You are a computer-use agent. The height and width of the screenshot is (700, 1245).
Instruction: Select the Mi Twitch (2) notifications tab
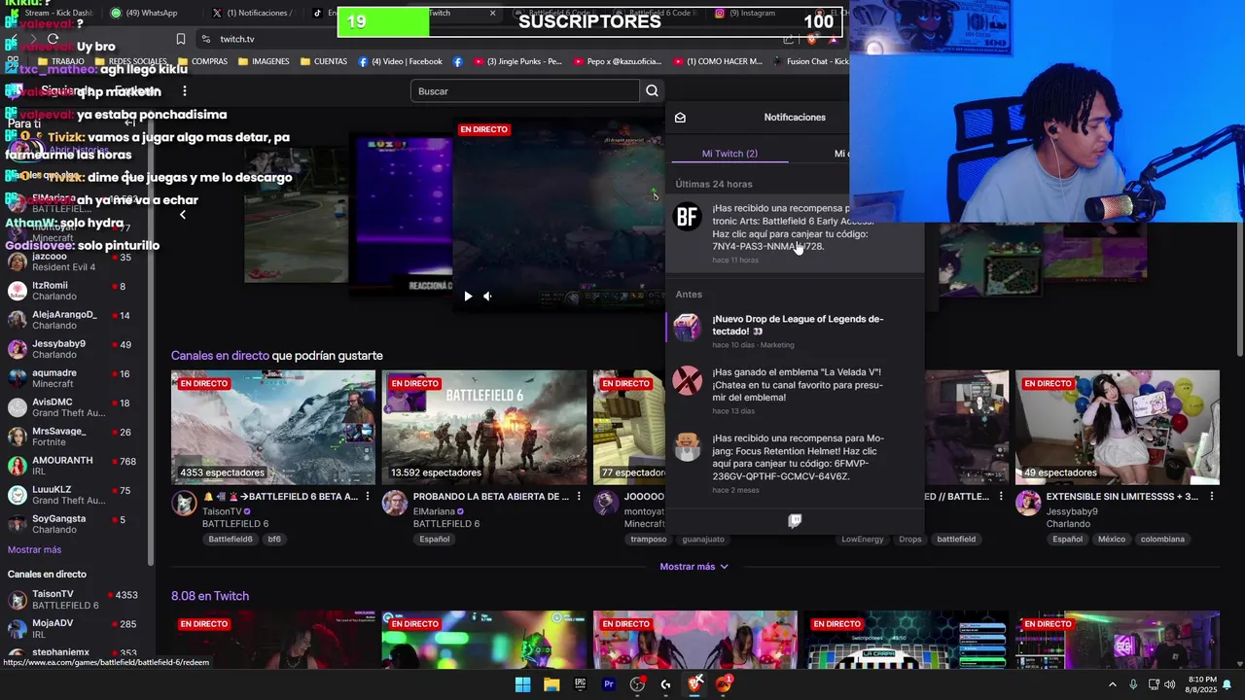[729, 154]
